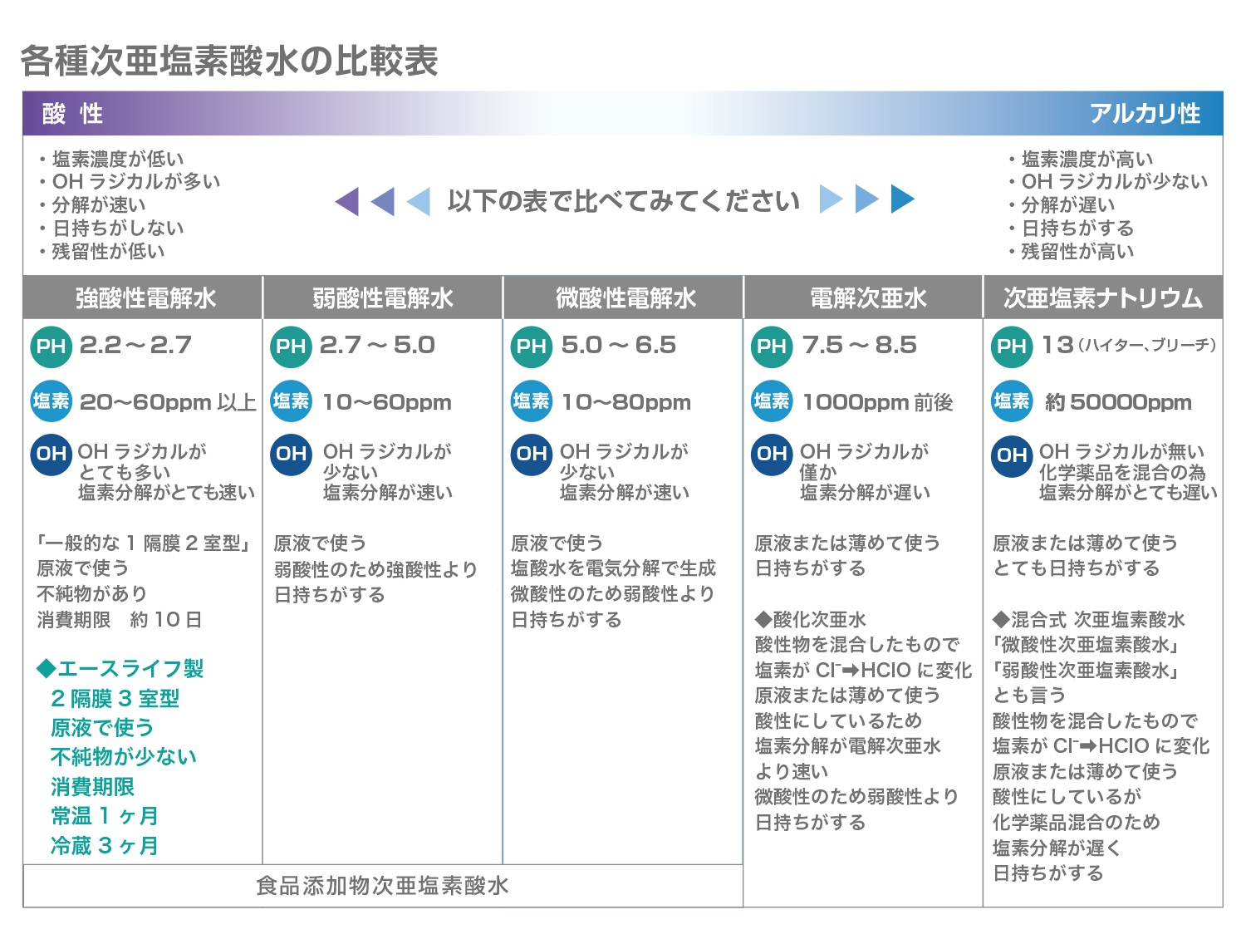This screenshot has height=944, width=1246.
Task: Click the OH badge in the 次亜塩素ナトリウム column
Action: pyautogui.click(x=1011, y=455)
